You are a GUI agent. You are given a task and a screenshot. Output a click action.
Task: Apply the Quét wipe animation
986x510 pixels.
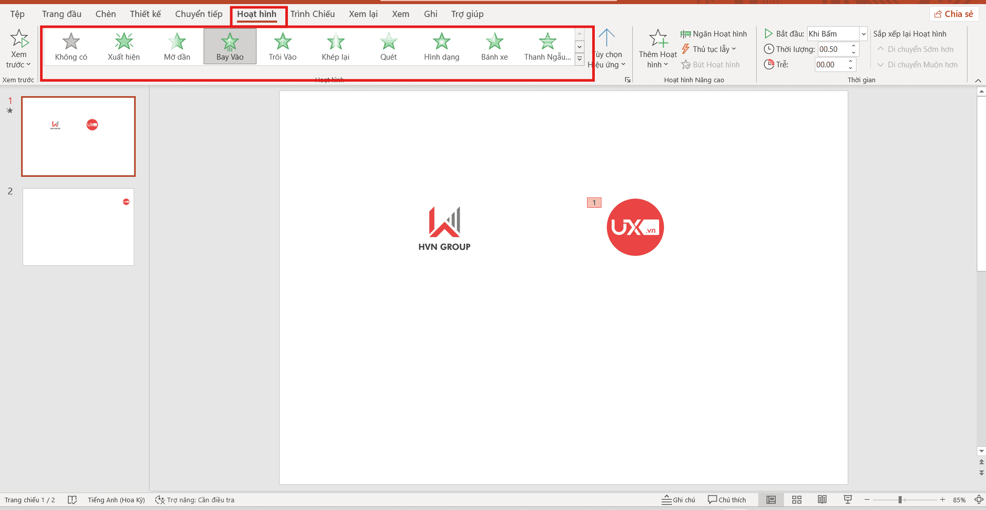(388, 46)
